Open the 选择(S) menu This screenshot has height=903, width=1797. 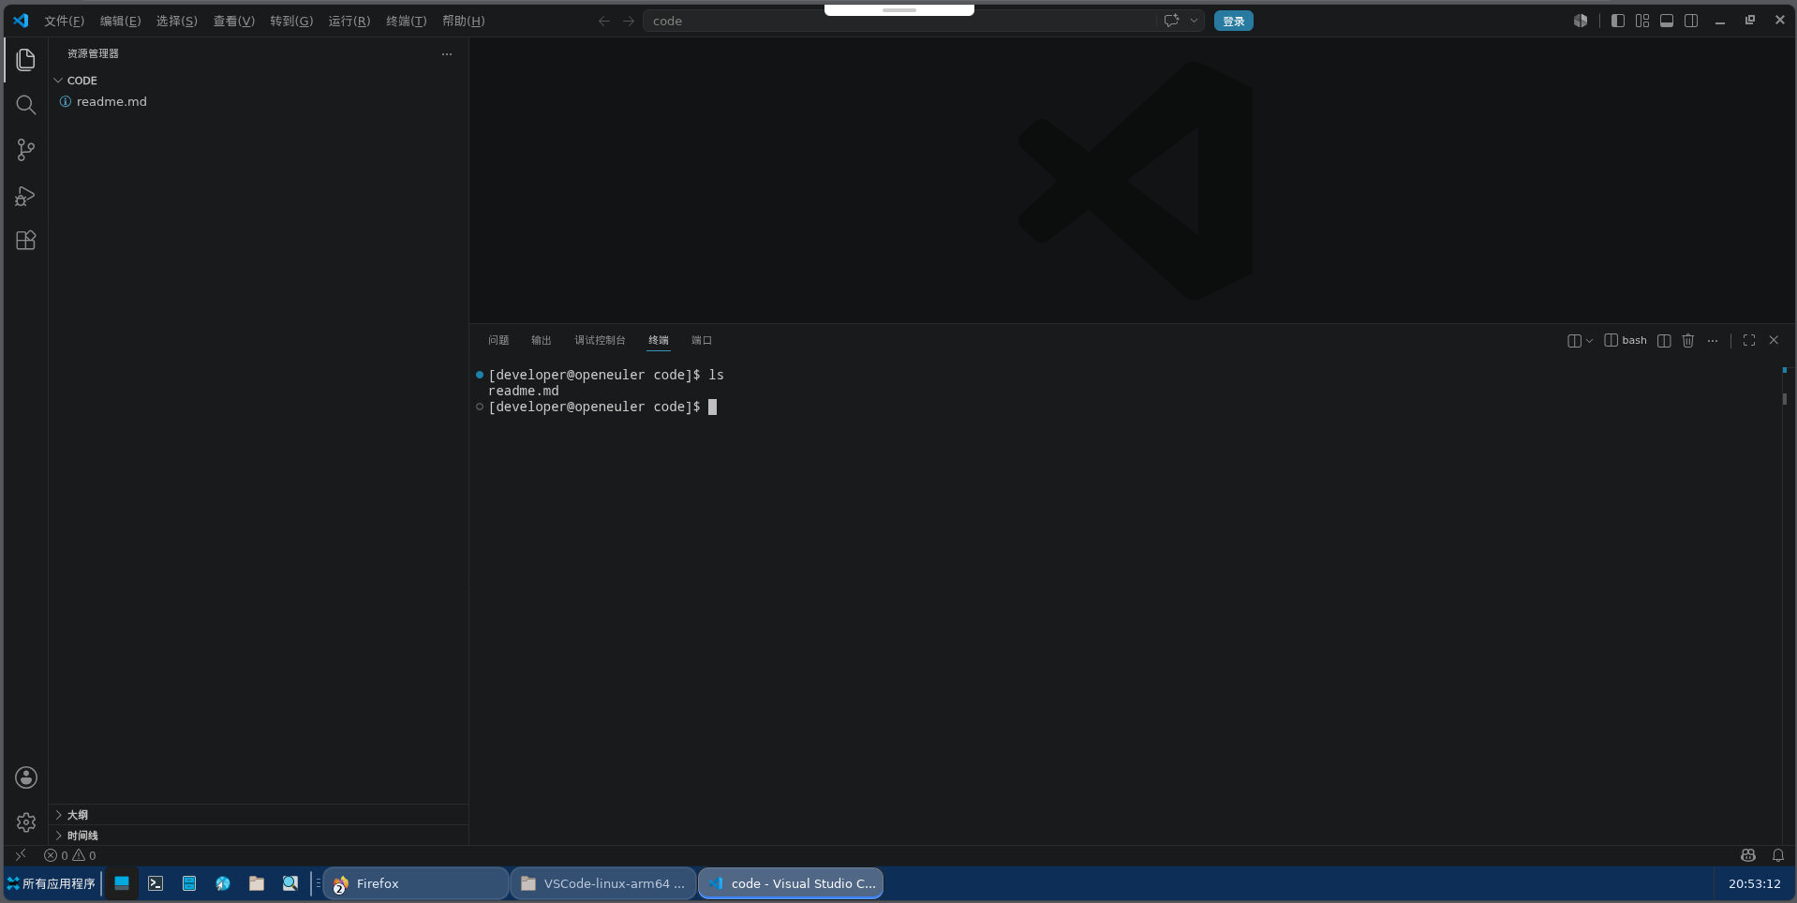click(177, 21)
